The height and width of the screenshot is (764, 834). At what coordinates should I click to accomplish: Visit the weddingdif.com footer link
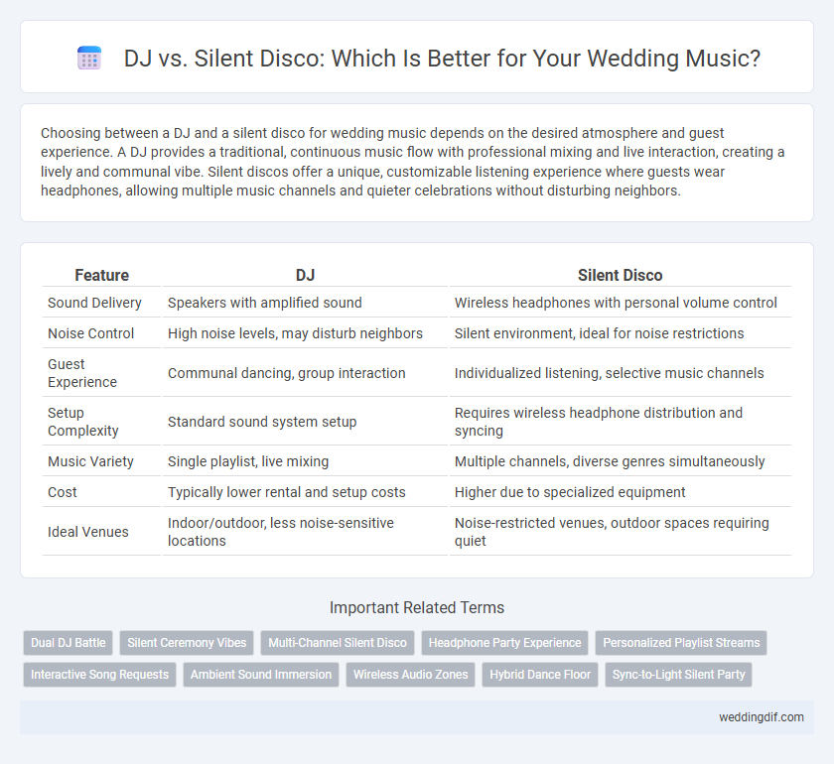pyautogui.click(x=762, y=717)
